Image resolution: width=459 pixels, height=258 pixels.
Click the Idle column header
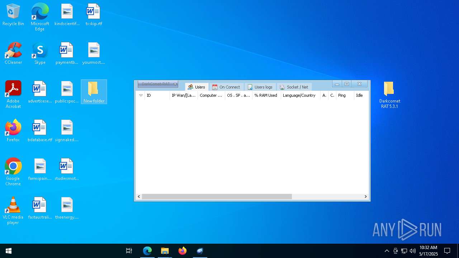click(361, 95)
